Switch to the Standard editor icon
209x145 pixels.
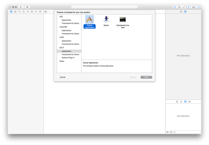[x=175, y=7]
